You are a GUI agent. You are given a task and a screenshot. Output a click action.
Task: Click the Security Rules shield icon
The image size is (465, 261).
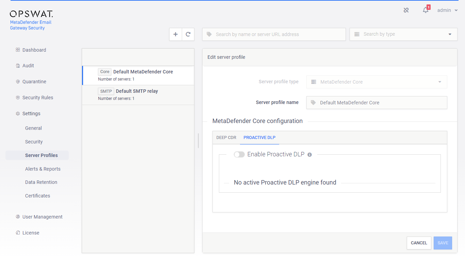click(x=18, y=98)
